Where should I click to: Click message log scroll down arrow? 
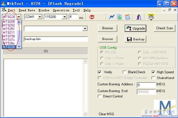click(x=85, y=114)
